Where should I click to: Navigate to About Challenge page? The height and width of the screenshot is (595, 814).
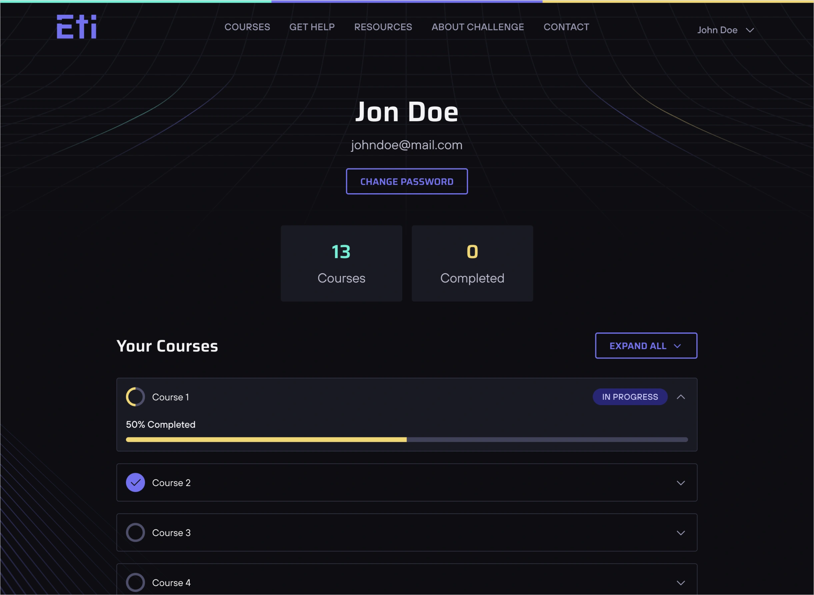(478, 27)
